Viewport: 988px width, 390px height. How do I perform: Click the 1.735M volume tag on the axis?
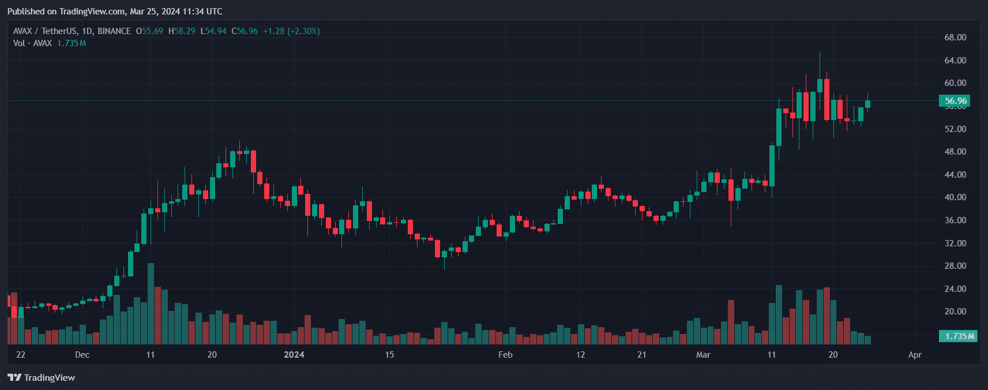click(959, 336)
